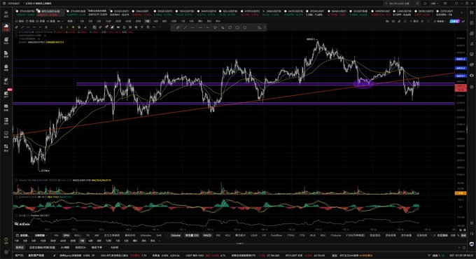Open the second dropdown left of MA

tap(41, 235)
